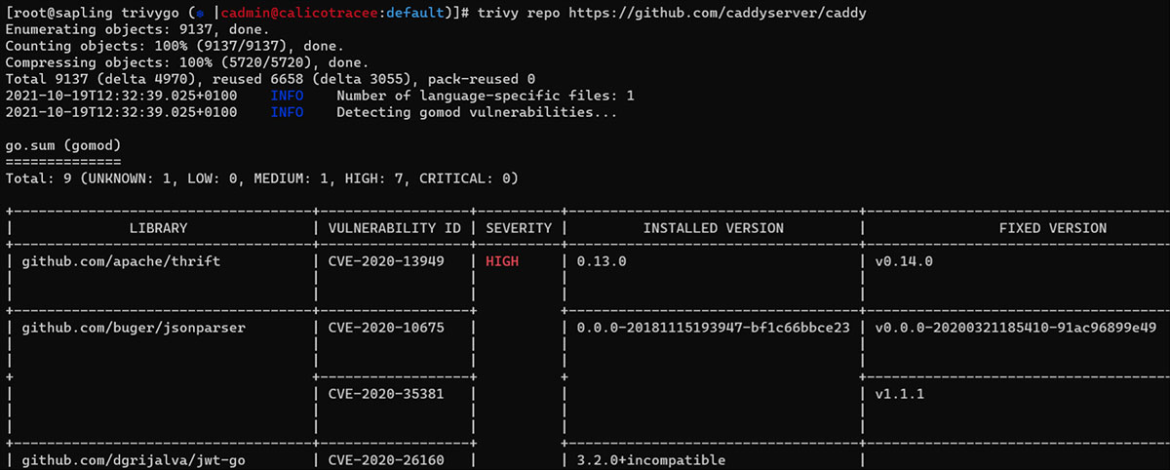Click the vulnerability totals summary line
Viewport: 1170px width, 470px height.
[x=261, y=178]
